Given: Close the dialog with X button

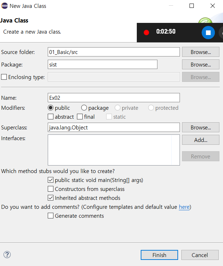Looking at the screenshot, I should [213, 6].
